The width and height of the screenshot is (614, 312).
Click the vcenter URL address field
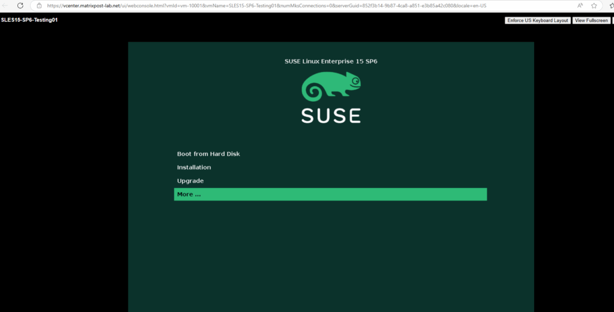[267, 6]
